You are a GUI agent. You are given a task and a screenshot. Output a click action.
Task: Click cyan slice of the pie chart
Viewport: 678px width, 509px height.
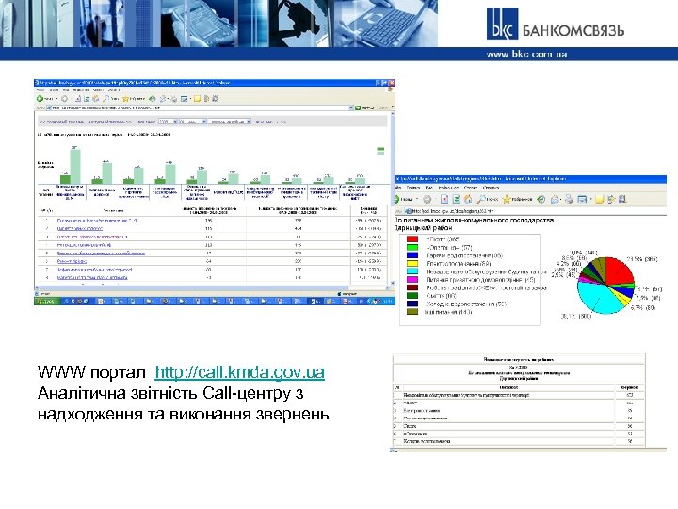[599, 297]
